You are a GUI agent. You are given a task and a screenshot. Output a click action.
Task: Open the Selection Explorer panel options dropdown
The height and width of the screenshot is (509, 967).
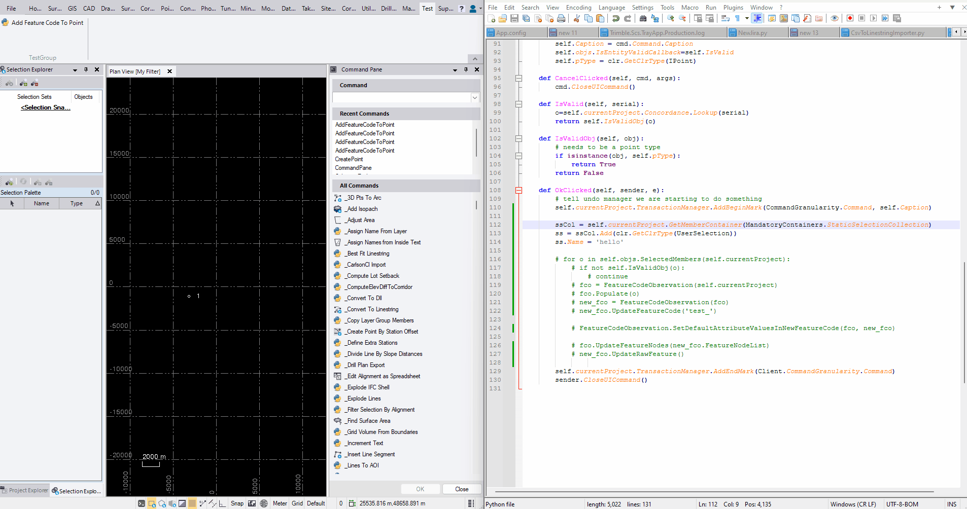pyautogui.click(x=75, y=70)
